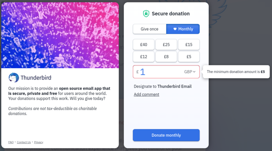Image resolution: width=272 pixels, height=151 pixels.
Task: Choose the £25 donation amount
Action: (166, 45)
